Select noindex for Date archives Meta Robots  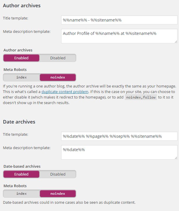click(58, 194)
